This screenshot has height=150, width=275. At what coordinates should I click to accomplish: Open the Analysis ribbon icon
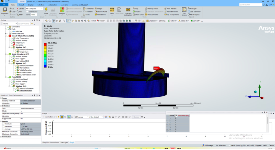pyautogui.click(x=62, y=10)
